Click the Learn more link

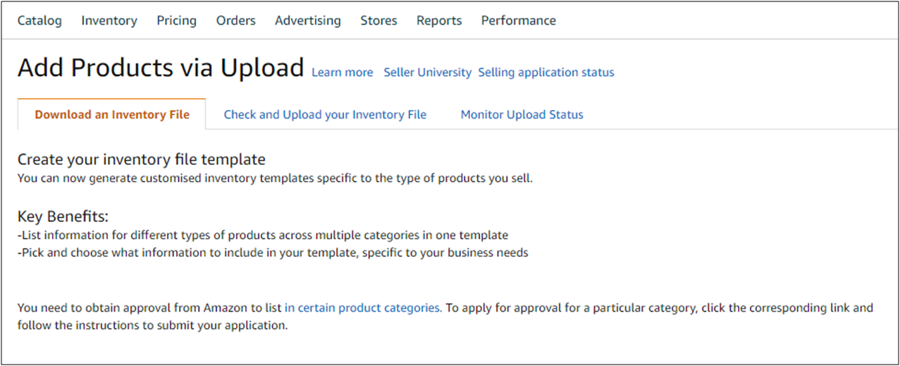[343, 73]
